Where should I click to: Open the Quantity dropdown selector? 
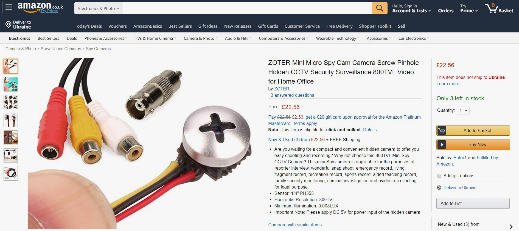[463, 111]
